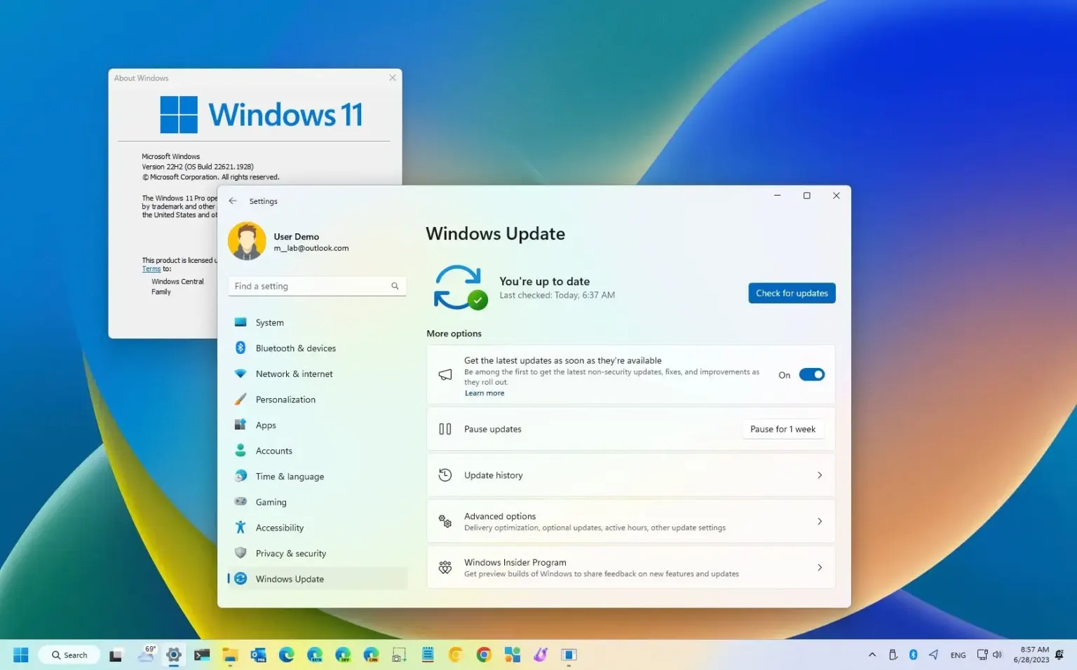Click the purple brush app on the taskbar
Image resolution: width=1077 pixels, height=670 pixels.
click(541, 655)
